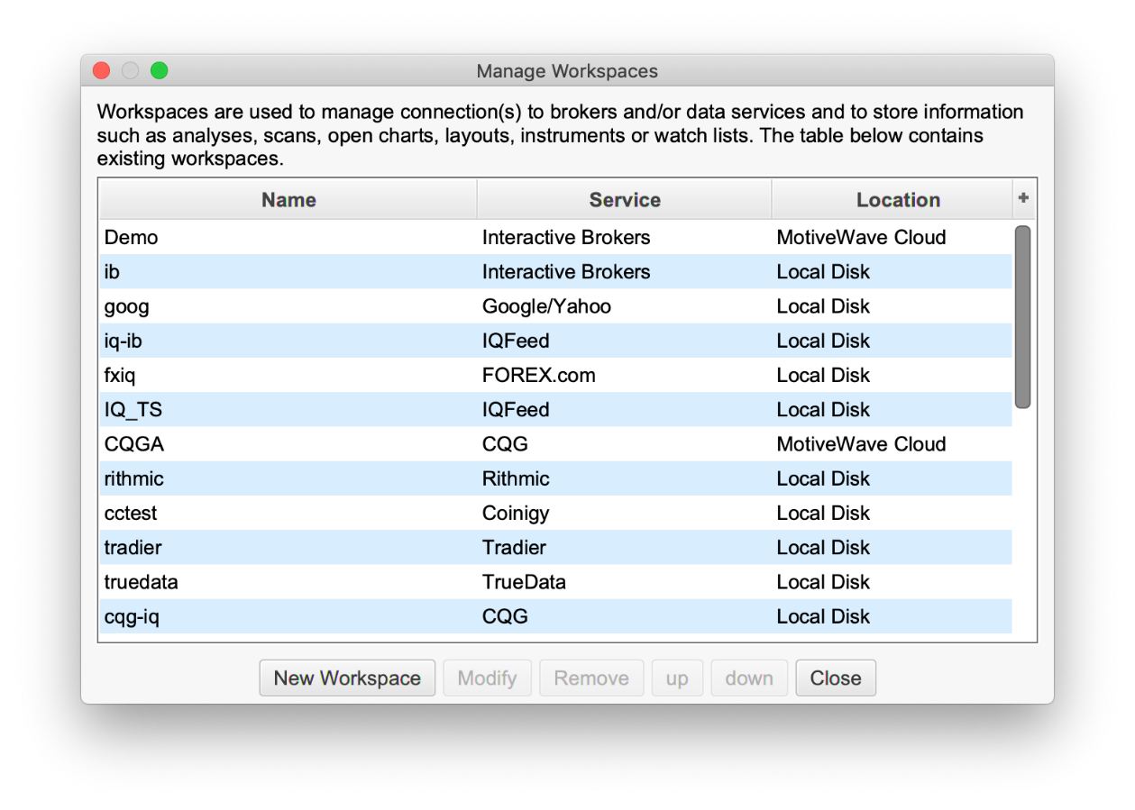Pick the truedata workspace row
The width and height of the screenshot is (1135, 810).
142,582
